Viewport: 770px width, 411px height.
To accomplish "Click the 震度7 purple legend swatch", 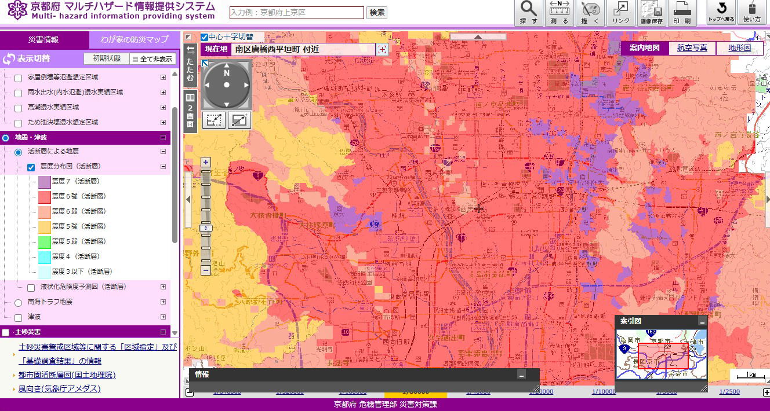I will (45, 182).
